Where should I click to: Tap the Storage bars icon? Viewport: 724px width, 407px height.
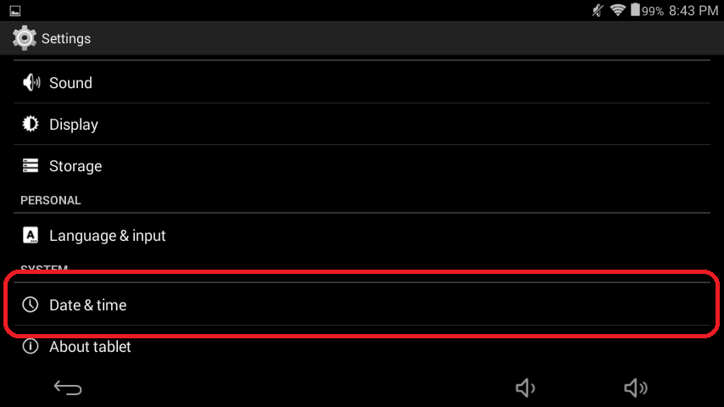coord(31,165)
